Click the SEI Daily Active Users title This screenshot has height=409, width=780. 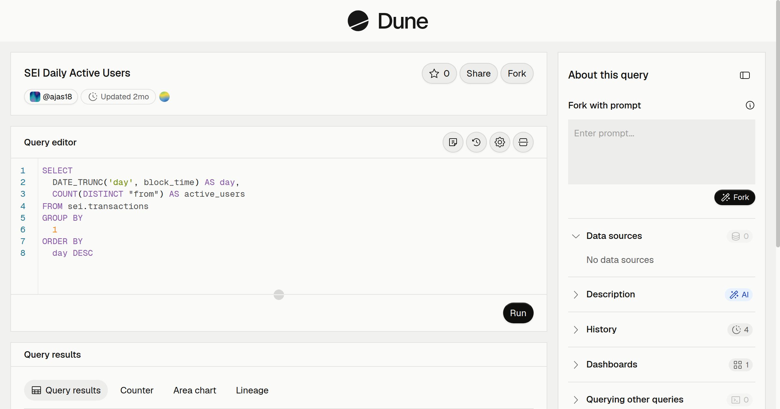pos(77,73)
